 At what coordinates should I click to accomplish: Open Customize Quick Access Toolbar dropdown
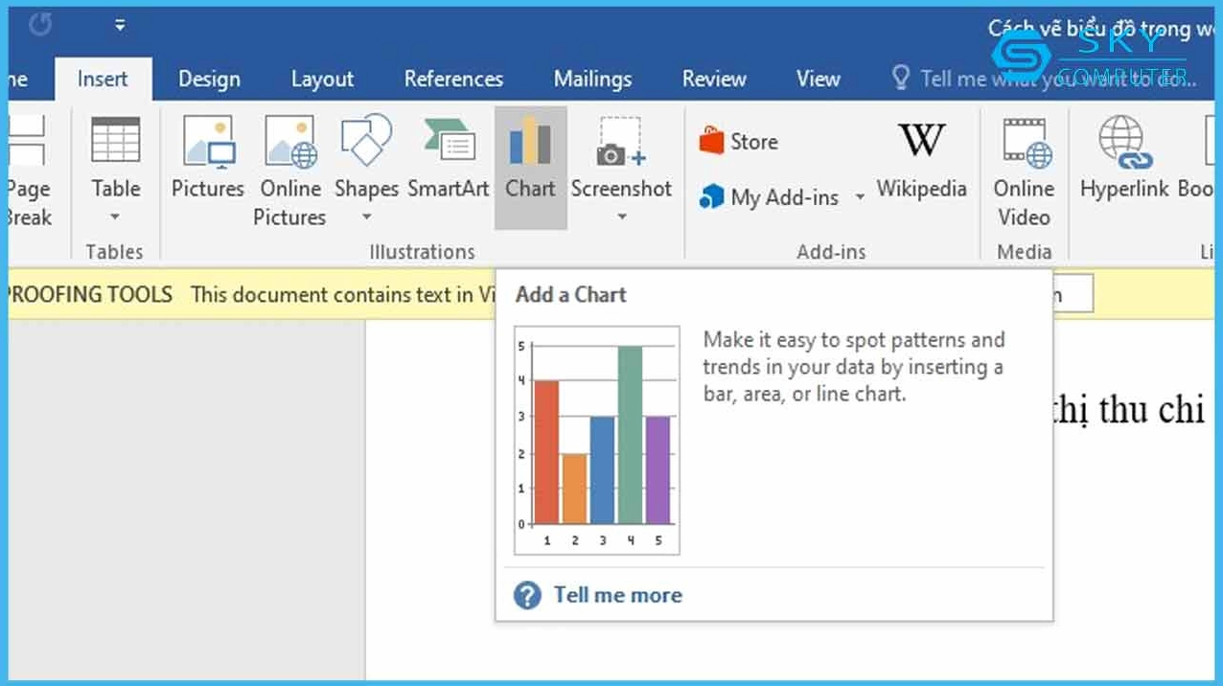[x=120, y=26]
